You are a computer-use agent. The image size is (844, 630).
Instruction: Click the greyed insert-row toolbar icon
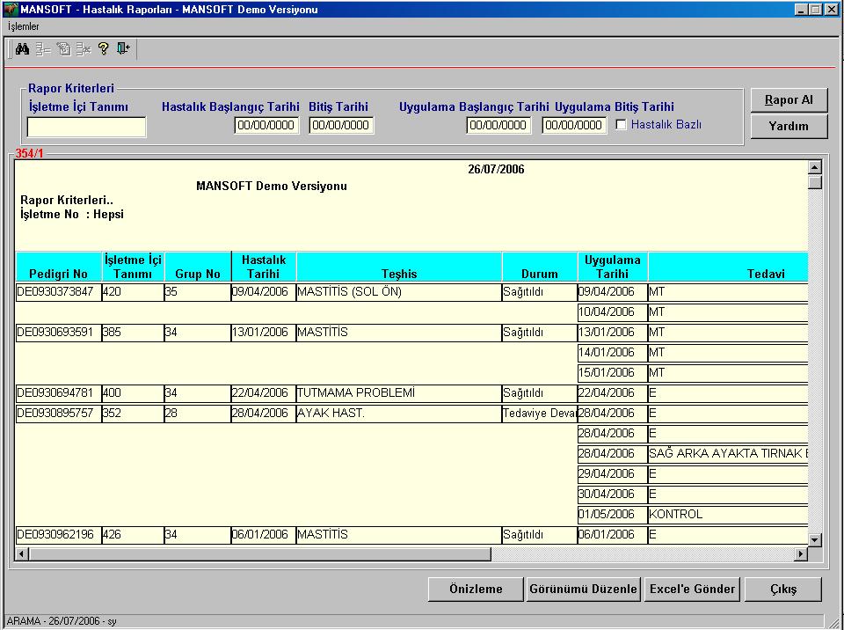point(42,49)
